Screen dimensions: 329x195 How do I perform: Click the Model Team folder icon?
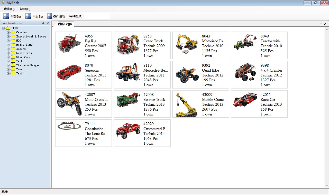(x=13, y=45)
